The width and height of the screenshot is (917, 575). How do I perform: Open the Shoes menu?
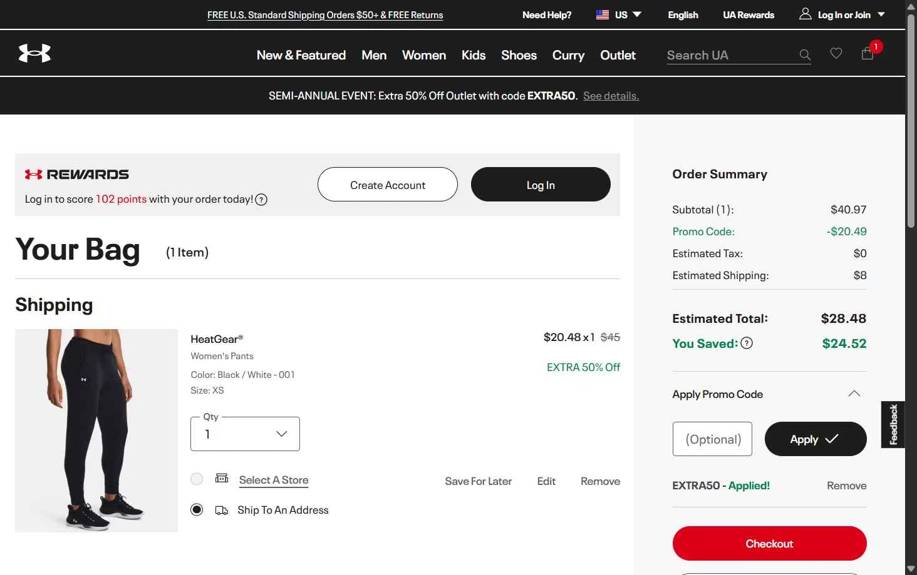coord(519,55)
